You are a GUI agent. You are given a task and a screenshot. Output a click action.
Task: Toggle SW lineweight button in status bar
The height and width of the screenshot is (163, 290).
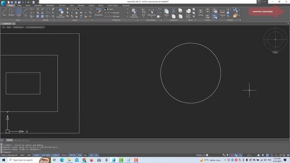coord(91,155)
